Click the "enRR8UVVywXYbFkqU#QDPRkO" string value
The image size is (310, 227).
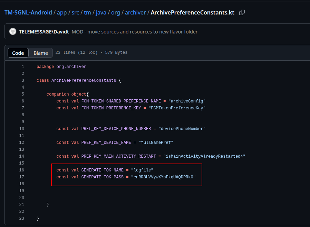163,177
